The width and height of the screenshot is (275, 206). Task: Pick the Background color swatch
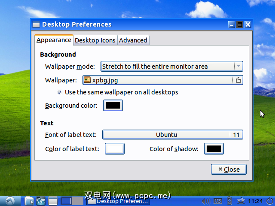pyautogui.click(x=113, y=106)
